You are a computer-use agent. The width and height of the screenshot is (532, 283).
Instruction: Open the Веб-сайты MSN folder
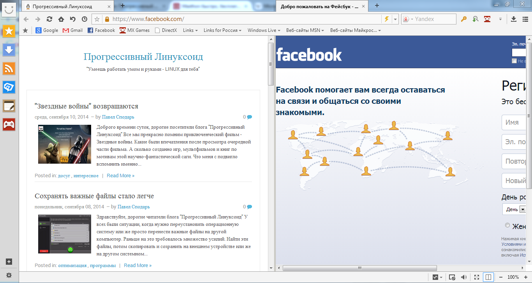tap(305, 30)
